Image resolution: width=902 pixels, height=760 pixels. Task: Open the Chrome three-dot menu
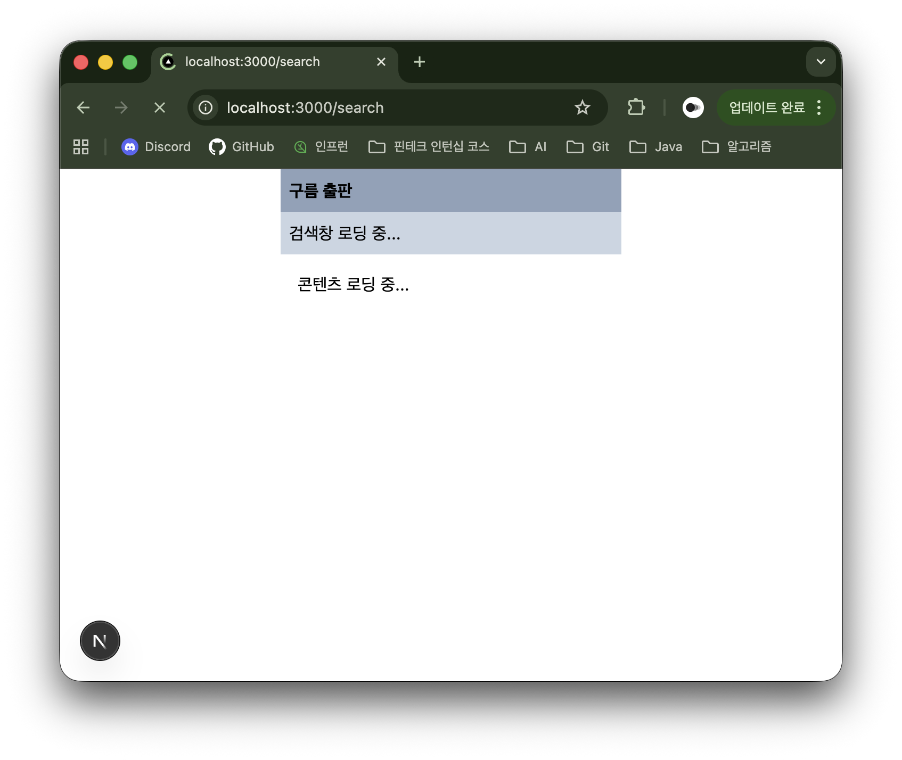pyautogui.click(x=819, y=108)
